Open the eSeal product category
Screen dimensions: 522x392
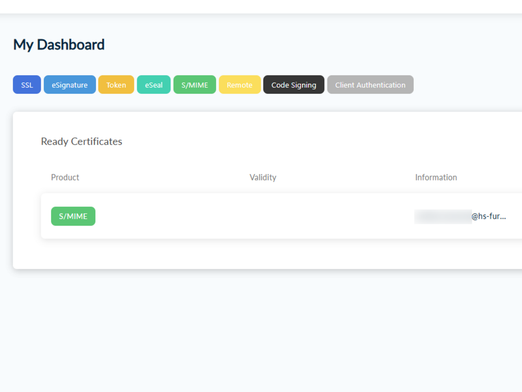pos(154,85)
